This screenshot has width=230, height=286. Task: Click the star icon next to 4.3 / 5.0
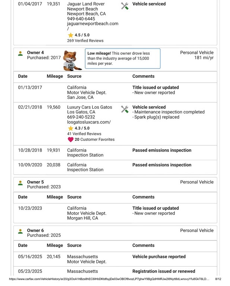click(70, 128)
